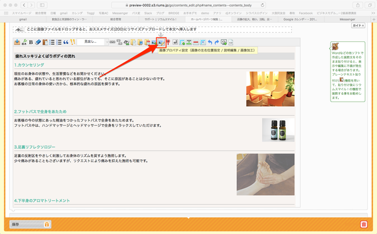Open the image properties settings icon
377x234 pixels.
coord(161,42)
